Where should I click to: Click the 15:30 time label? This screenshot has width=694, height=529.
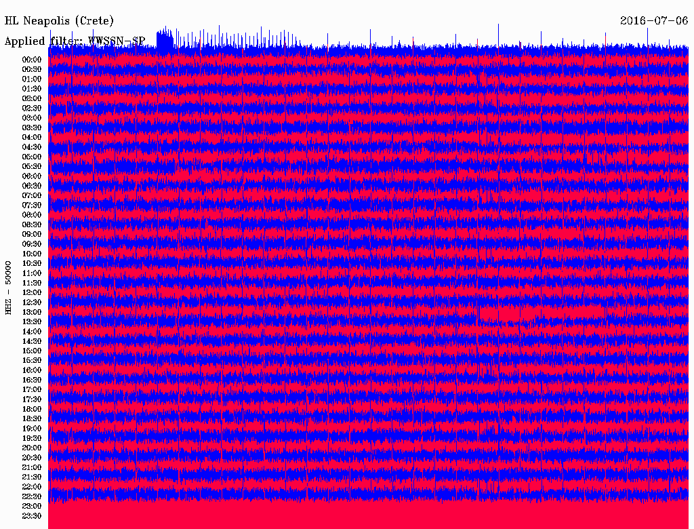point(32,361)
